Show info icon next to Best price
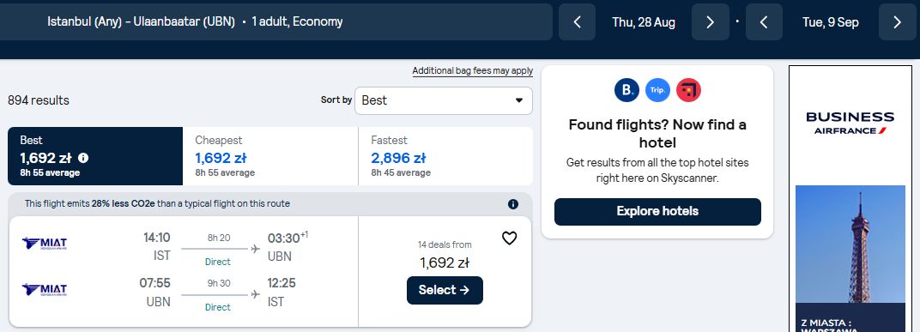The width and height of the screenshot is (920, 332). coord(83,158)
